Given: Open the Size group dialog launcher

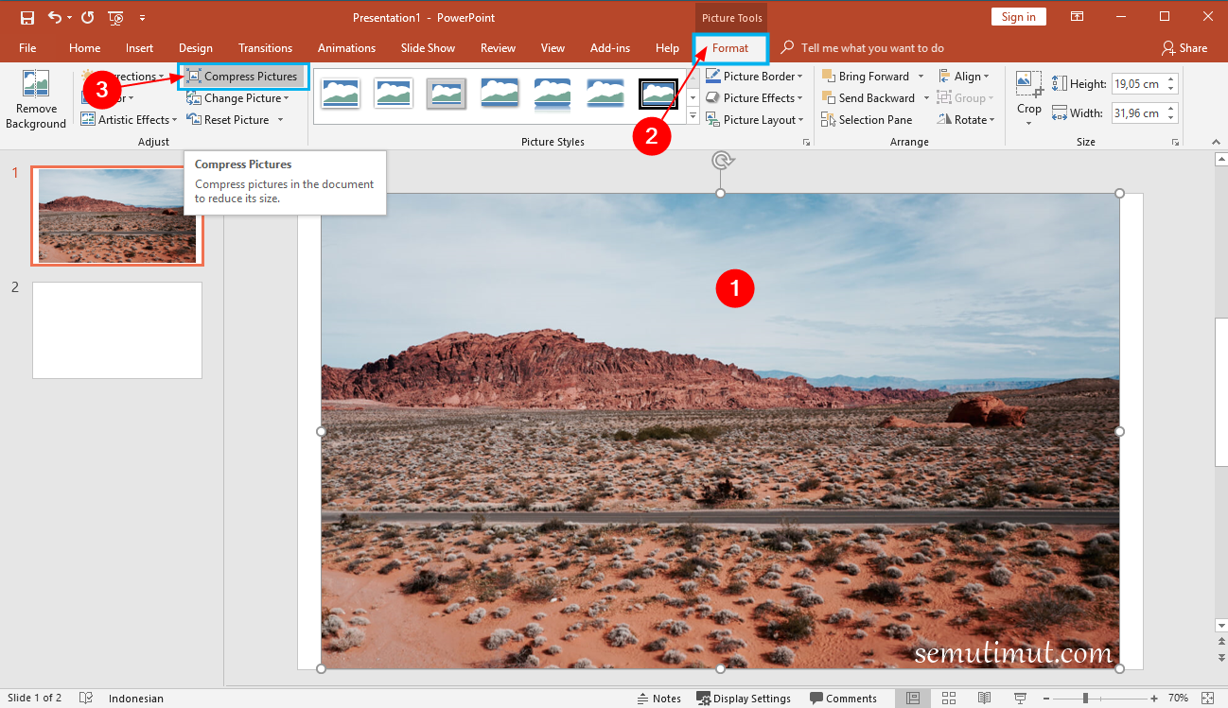Looking at the screenshot, I should coord(1176,143).
